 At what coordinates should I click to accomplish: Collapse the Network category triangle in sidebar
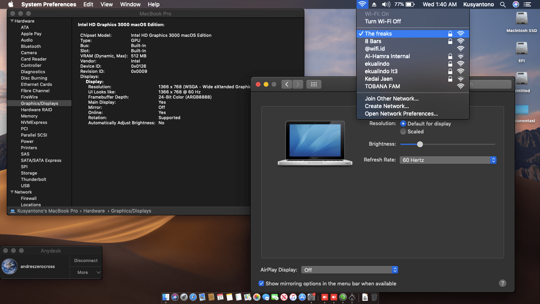12,192
